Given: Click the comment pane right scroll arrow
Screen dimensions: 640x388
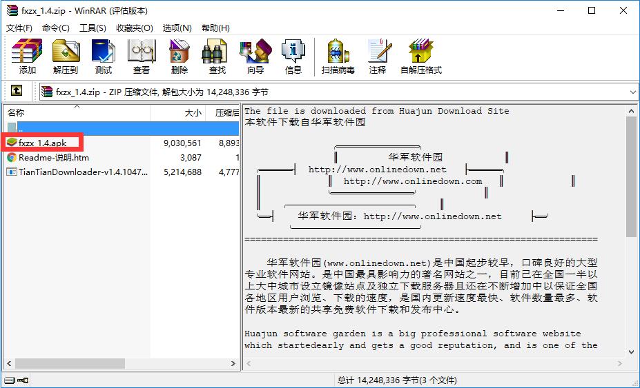Looking at the screenshot, I should point(621,364).
